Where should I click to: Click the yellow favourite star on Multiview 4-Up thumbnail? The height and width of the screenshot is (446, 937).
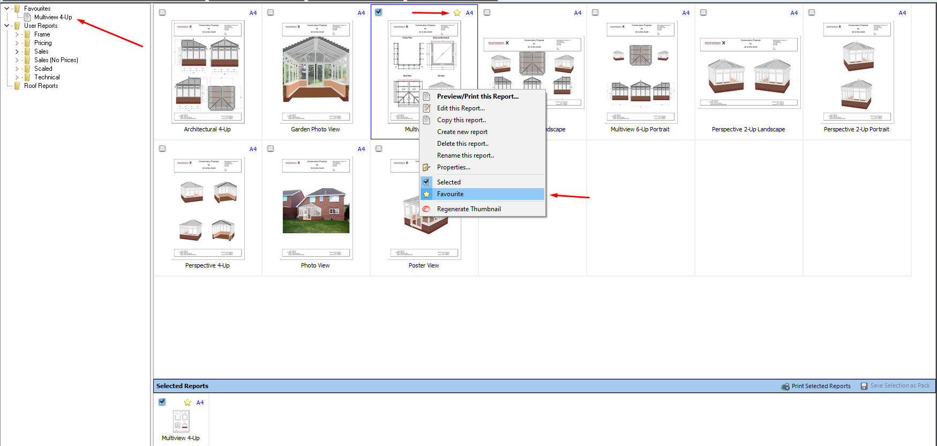(x=457, y=13)
